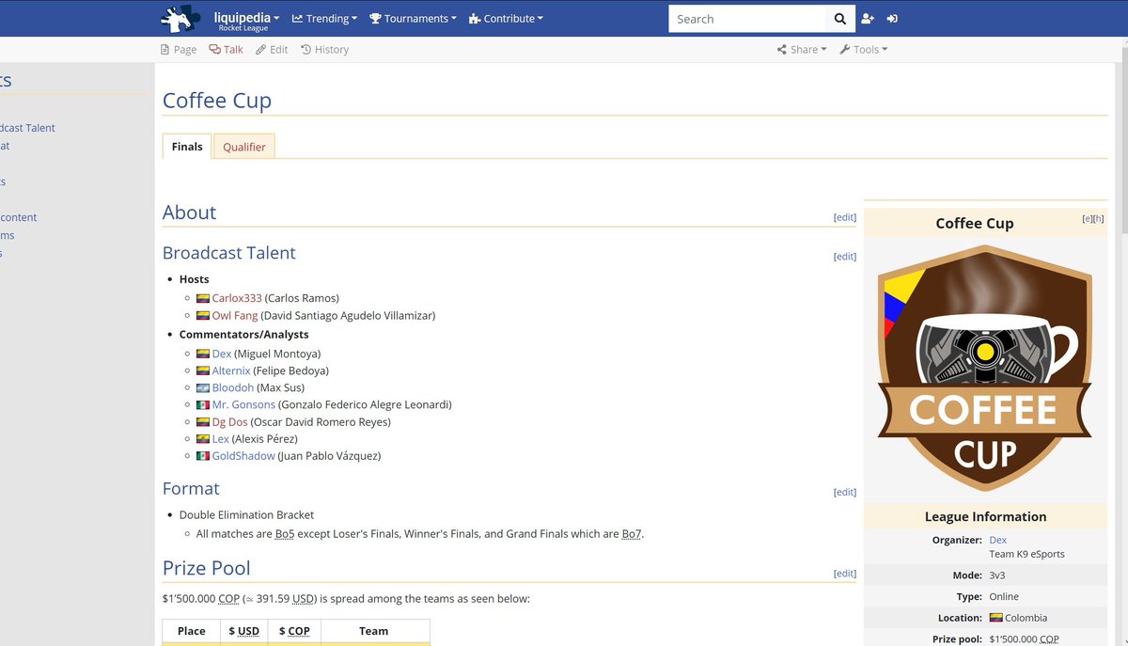Screen dimensions: 1128x646
Task: Click the log in arrow icon
Action: 892,19
